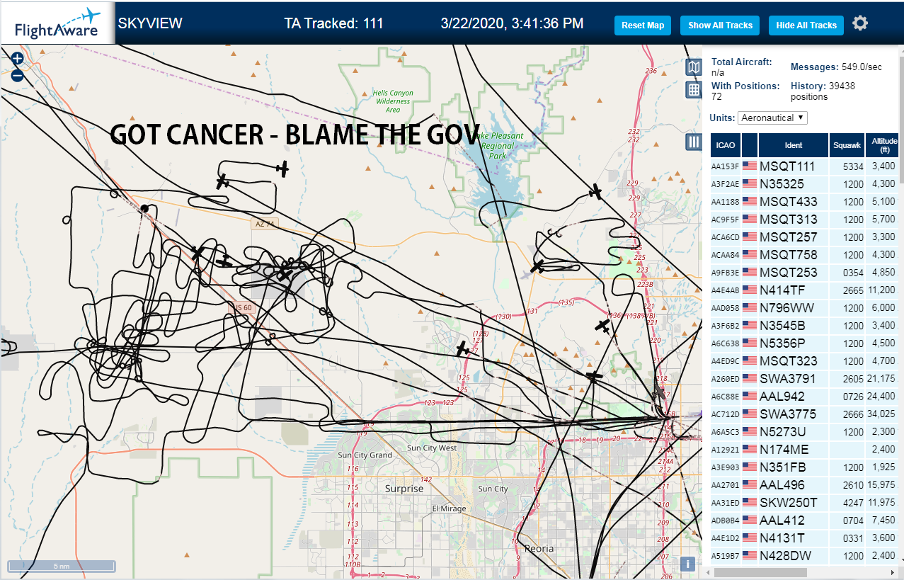Click the SKYVIEW title text
The width and height of the screenshot is (904, 580).
click(150, 23)
